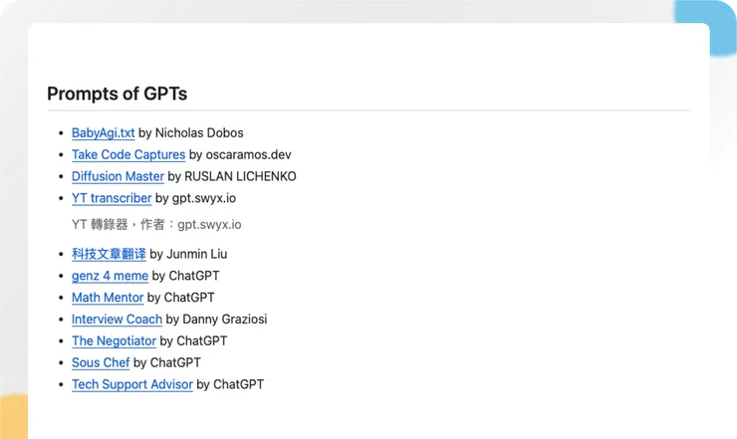
Task: Click the text 'by RUSLAN LICHENKO'
Action: click(232, 176)
